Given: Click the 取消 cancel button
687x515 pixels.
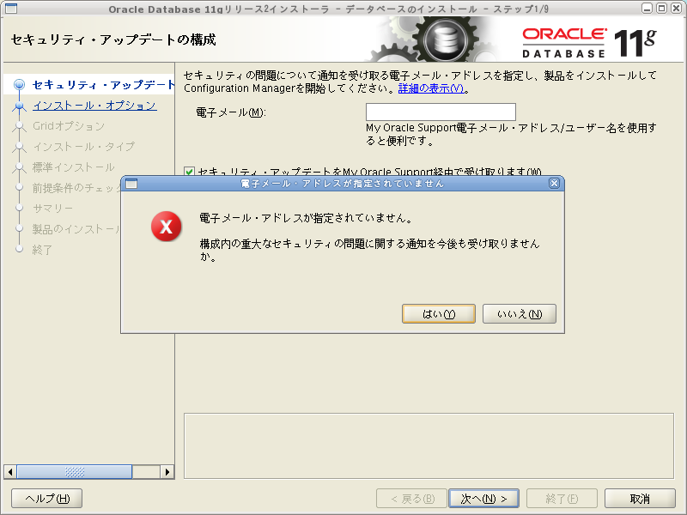Looking at the screenshot, I should pyautogui.click(x=640, y=499).
